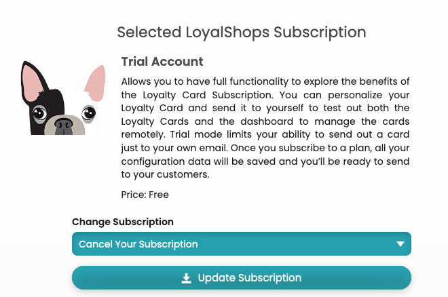448x297 pixels.
Task: Click the Update Subscription button
Action: coord(242,278)
